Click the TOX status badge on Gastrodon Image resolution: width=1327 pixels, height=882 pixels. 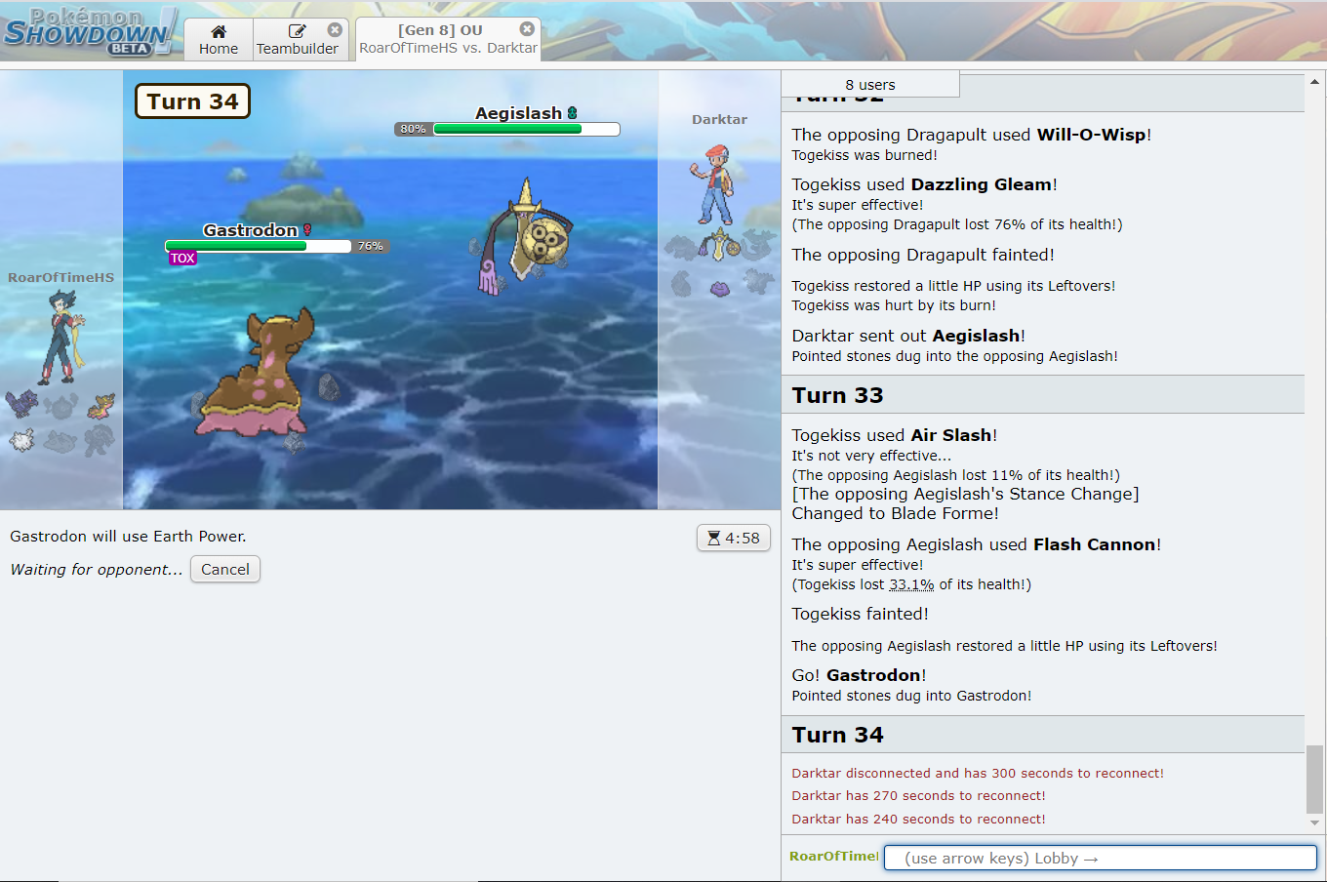tap(182, 259)
